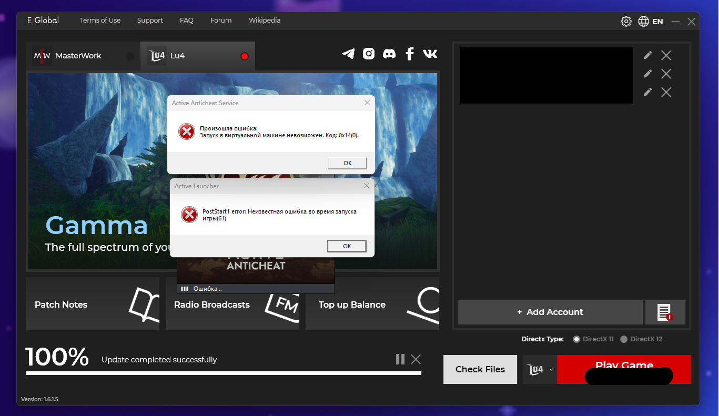Screen dimensions: 719x416
Task: Open the Facebook social link icon
Action: (x=410, y=54)
